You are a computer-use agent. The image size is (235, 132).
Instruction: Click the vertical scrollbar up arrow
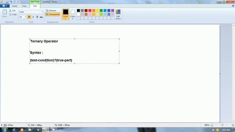tap(234, 25)
